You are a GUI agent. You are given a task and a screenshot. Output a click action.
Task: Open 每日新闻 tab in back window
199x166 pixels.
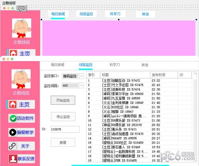pyautogui.click(x=58, y=14)
